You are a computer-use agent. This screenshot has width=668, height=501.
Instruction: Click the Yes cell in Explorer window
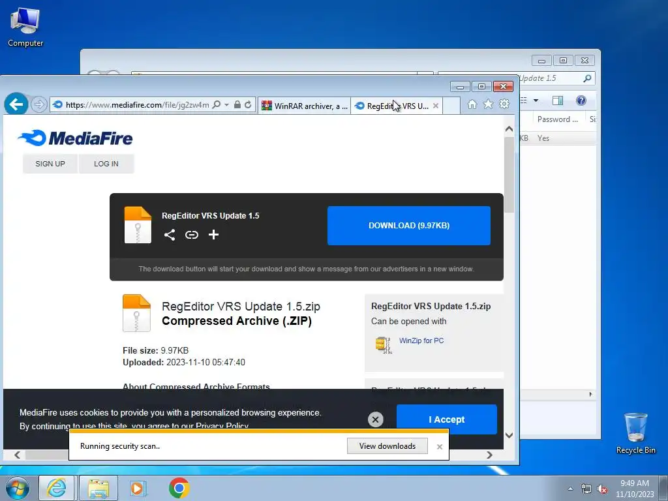point(543,138)
